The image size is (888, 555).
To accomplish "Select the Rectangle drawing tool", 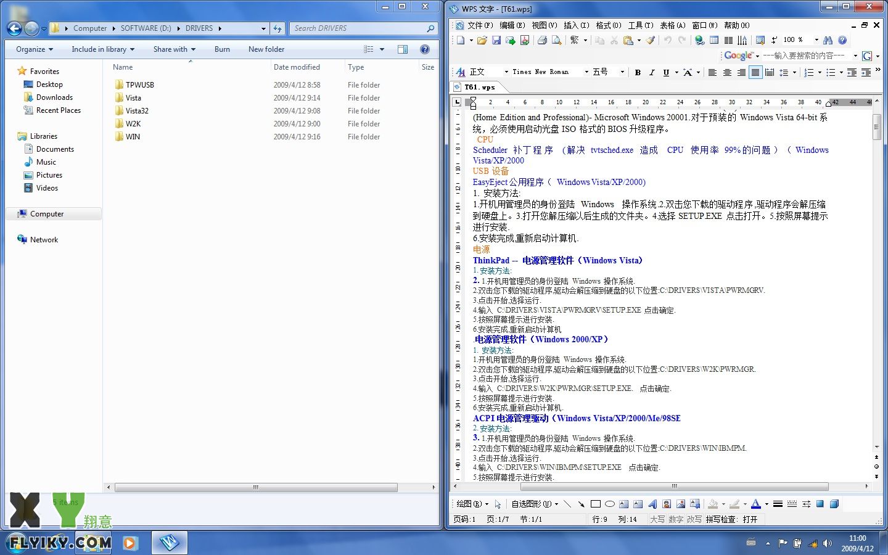I will click(x=596, y=504).
